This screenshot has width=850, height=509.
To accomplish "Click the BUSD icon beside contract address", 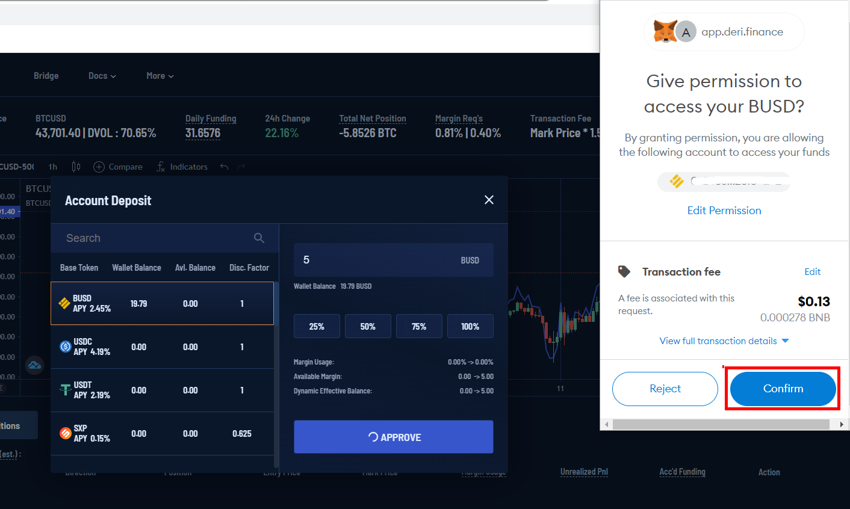I will (677, 181).
